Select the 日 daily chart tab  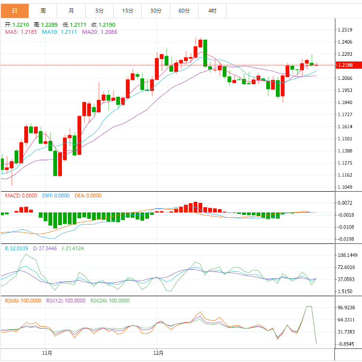(15, 11)
